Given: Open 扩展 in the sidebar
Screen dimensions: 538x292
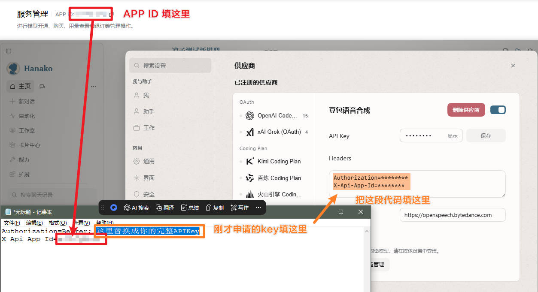Looking at the screenshot, I should coord(20,174).
